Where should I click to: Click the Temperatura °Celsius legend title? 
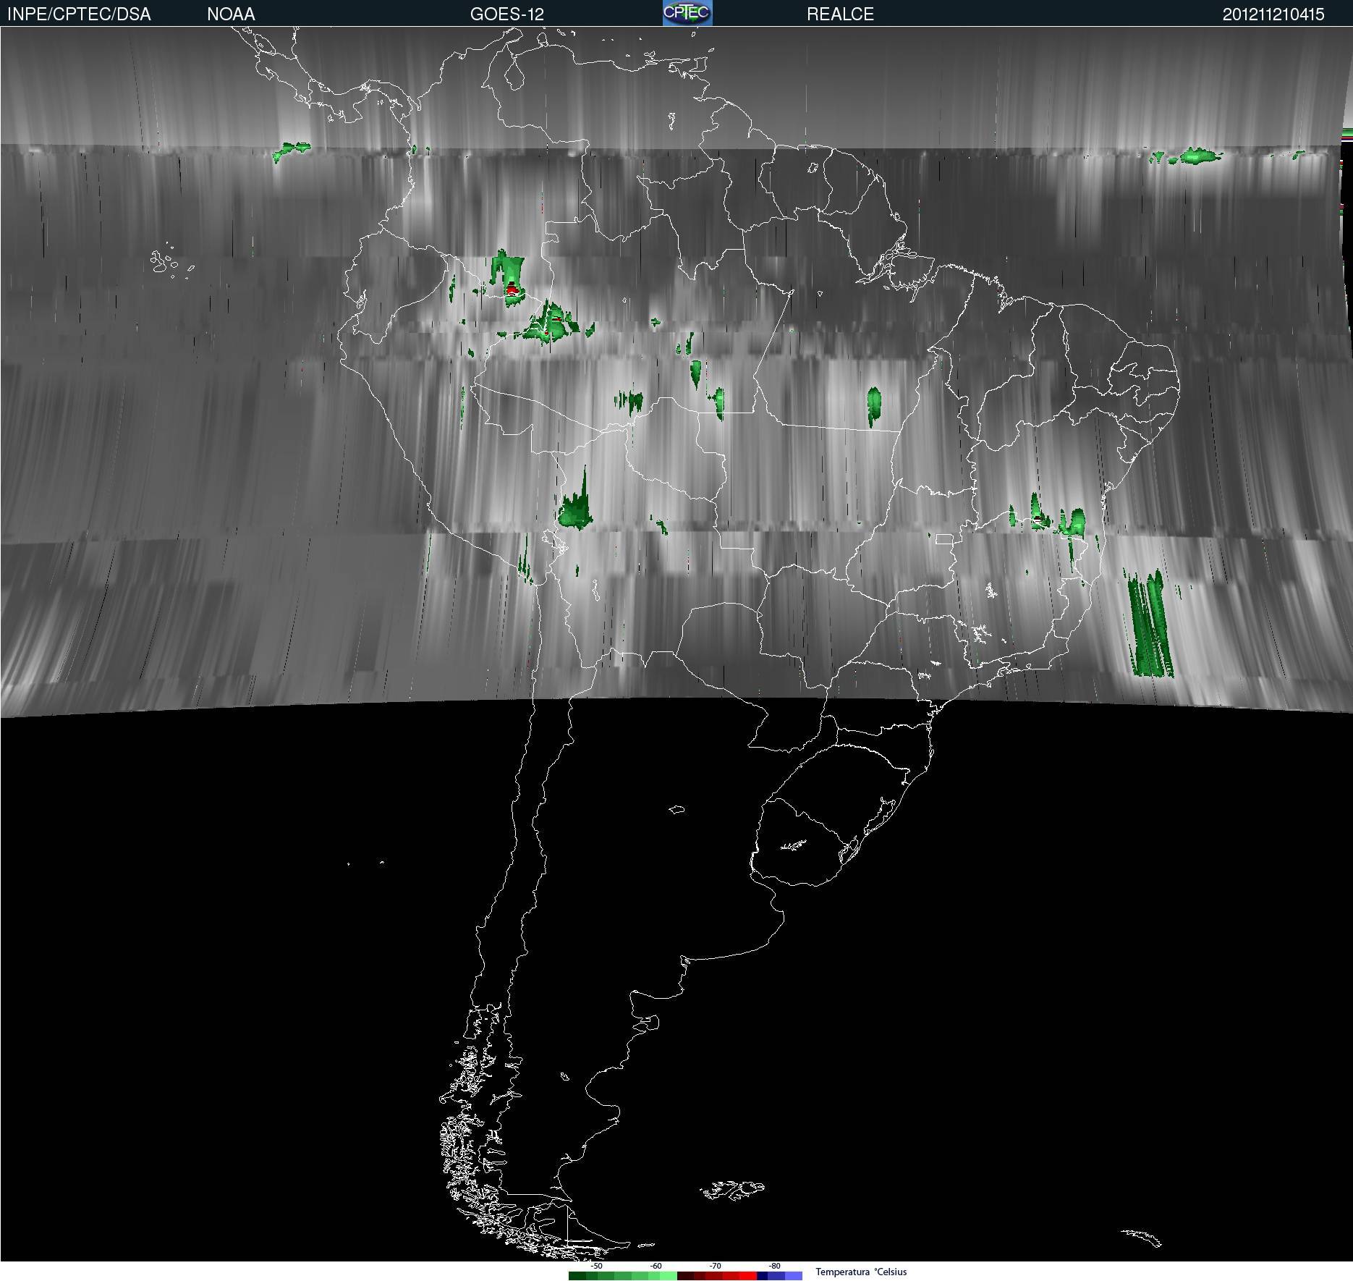point(861,1272)
